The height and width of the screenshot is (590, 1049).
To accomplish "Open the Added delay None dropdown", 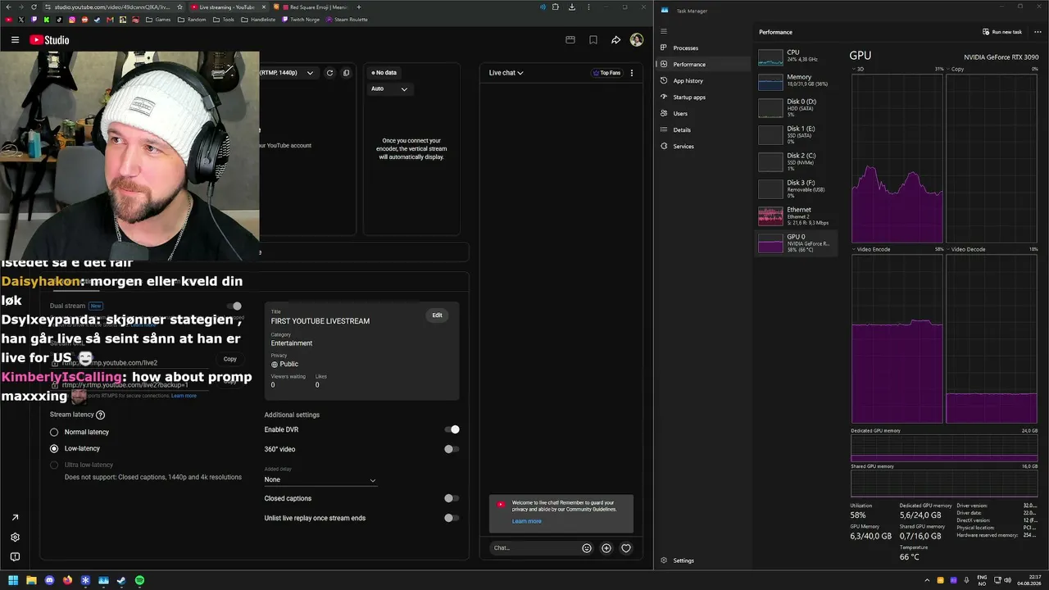I will (x=320, y=480).
